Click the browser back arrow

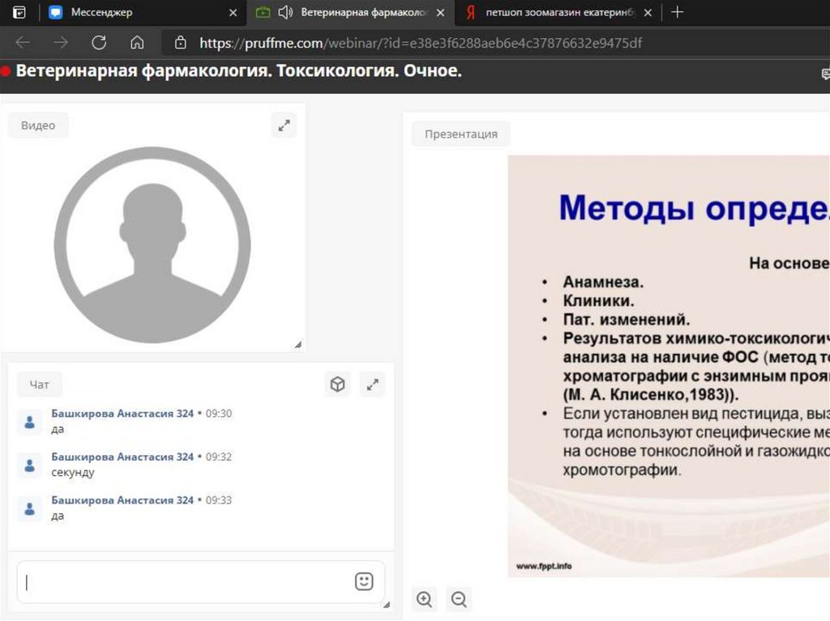pyautogui.click(x=23, y=43)
